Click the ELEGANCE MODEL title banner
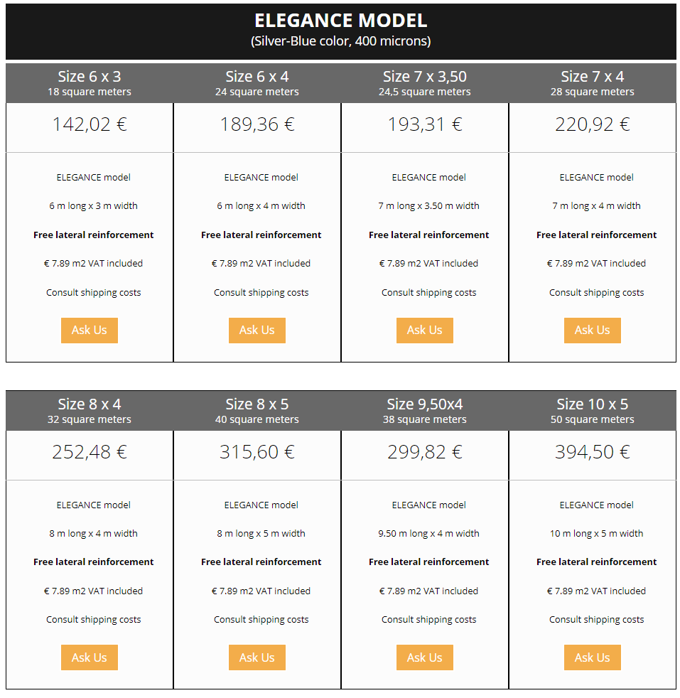This screenshot has width=680, height=698. point(340,30)
